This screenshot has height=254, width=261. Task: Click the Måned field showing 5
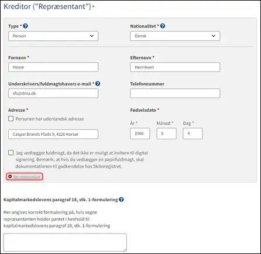click(x=166, y=133)
